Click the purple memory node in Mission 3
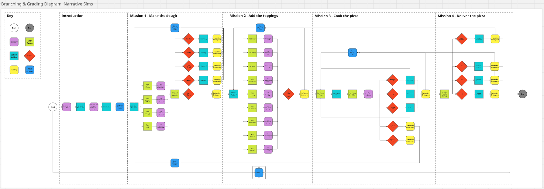 [368, 94]
